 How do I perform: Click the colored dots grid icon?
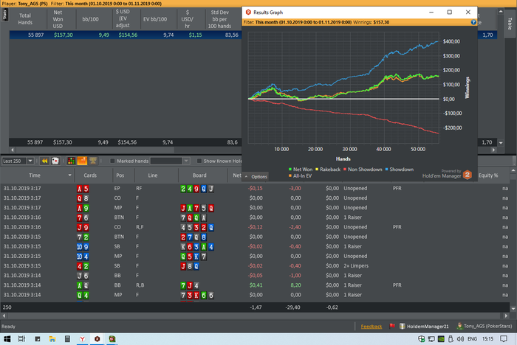click(x=71, y=161)
